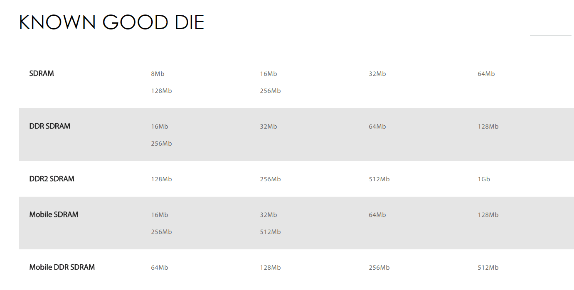This screenshot has width=574, height=290.
Task: Click 256Mb under the SDRAM row
Action: click(270, 91)
